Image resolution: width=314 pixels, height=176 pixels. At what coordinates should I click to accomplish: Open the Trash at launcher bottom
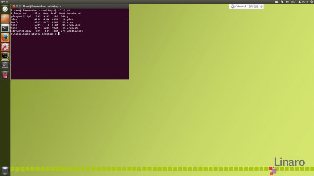[5, 171]
